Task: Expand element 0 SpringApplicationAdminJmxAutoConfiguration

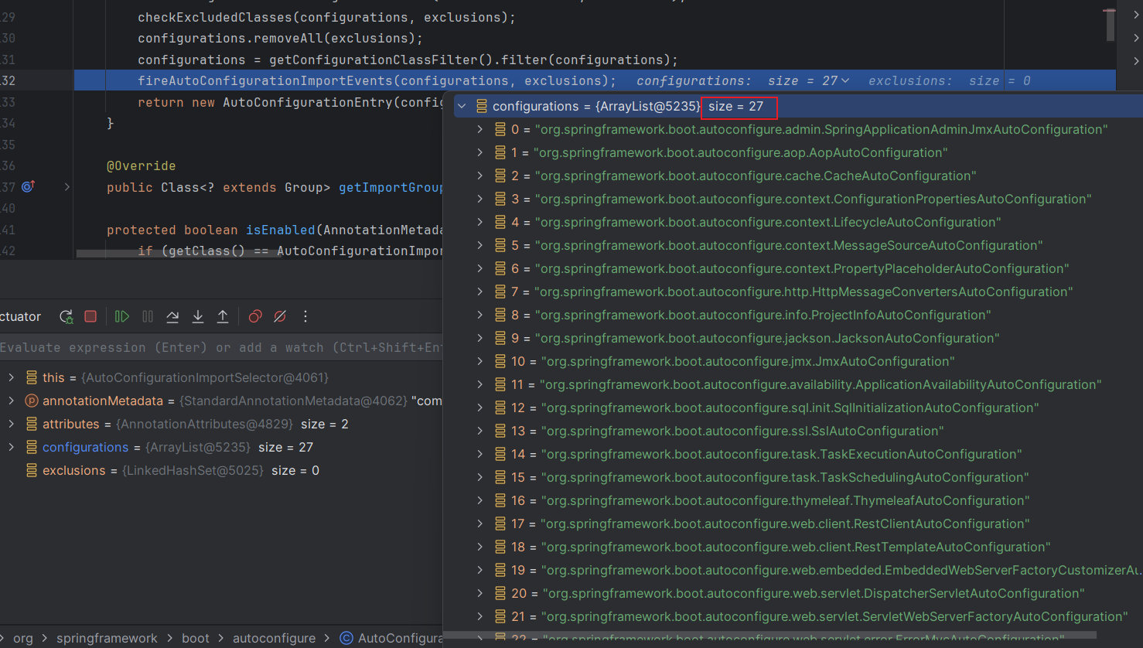Action: tap(480, 129)
